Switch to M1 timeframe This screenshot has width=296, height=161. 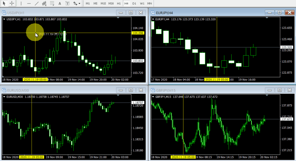click(x=88, y=3)
